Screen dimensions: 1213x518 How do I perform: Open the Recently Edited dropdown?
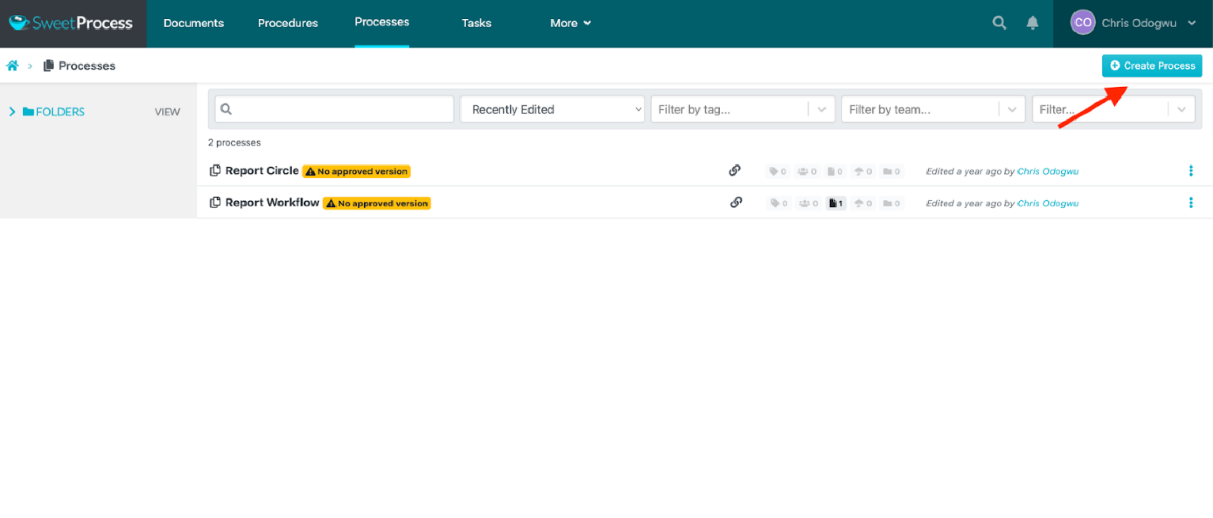pos(552,109)
